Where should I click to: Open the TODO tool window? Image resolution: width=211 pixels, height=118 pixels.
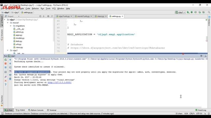coord(20,110)
